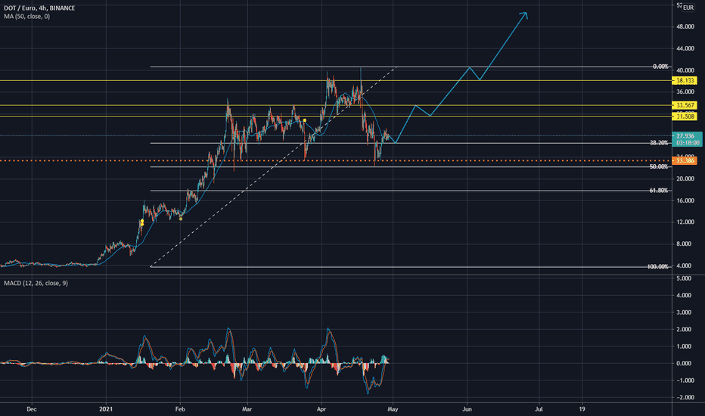Click the Jun label on time axis
The image size is (705, 416).
pyautogui.click(x=467, y=409)
